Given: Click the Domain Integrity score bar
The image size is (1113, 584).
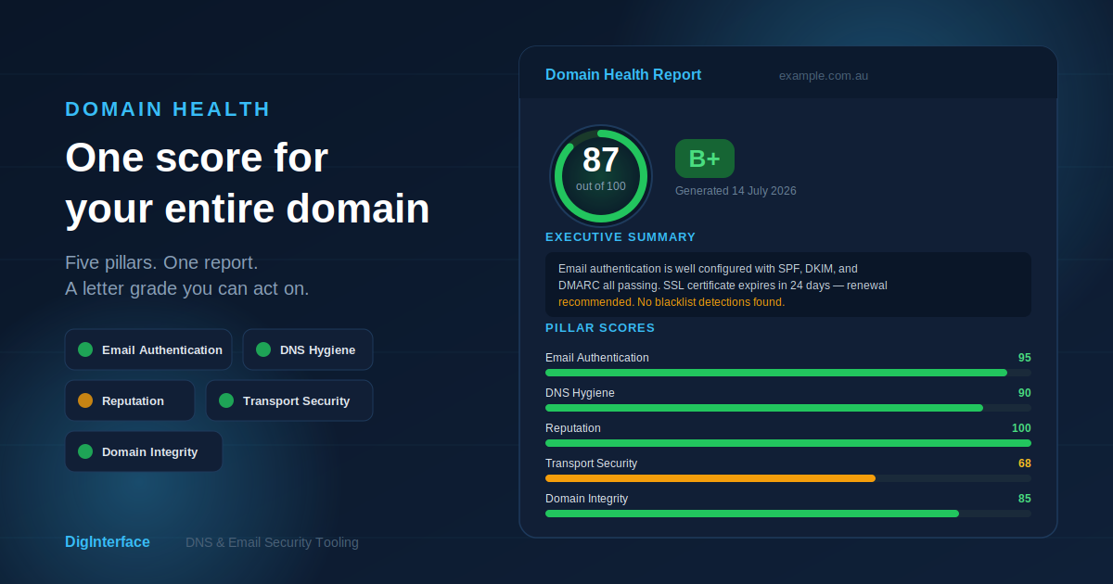Looking at the screenshot, I should coord(788,514).
